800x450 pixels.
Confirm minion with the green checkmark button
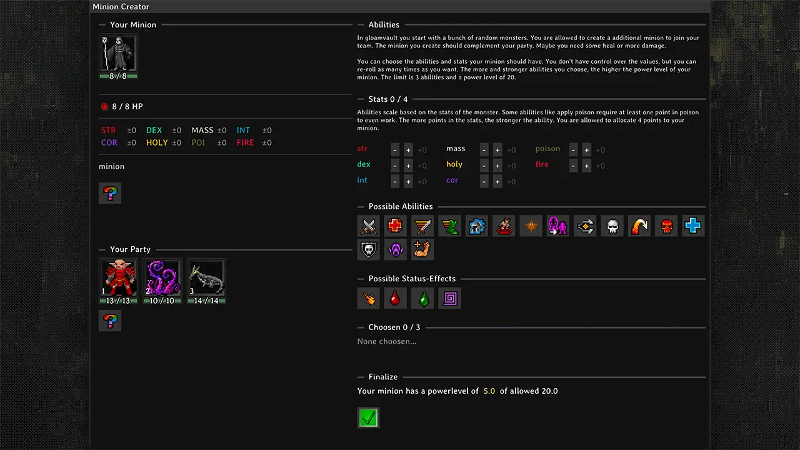tap(368, 417)
